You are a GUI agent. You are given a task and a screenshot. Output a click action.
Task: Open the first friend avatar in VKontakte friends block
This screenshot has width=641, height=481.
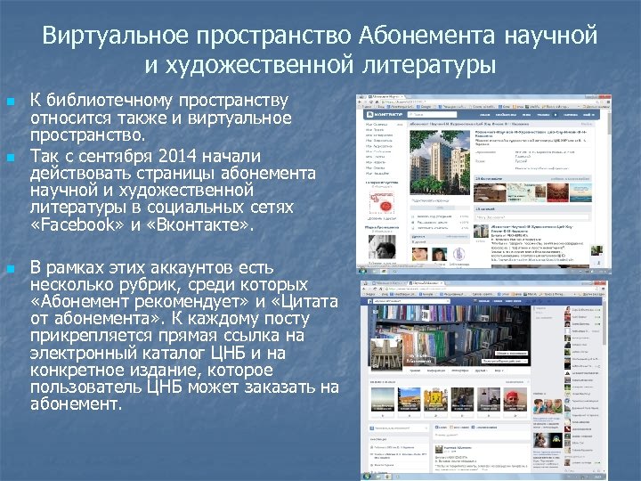[x=420, y=255]
